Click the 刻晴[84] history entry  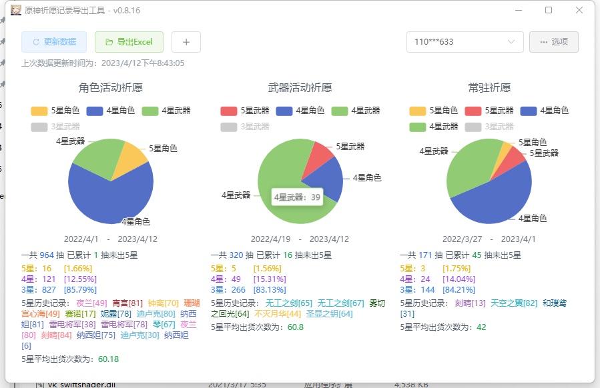56,335
